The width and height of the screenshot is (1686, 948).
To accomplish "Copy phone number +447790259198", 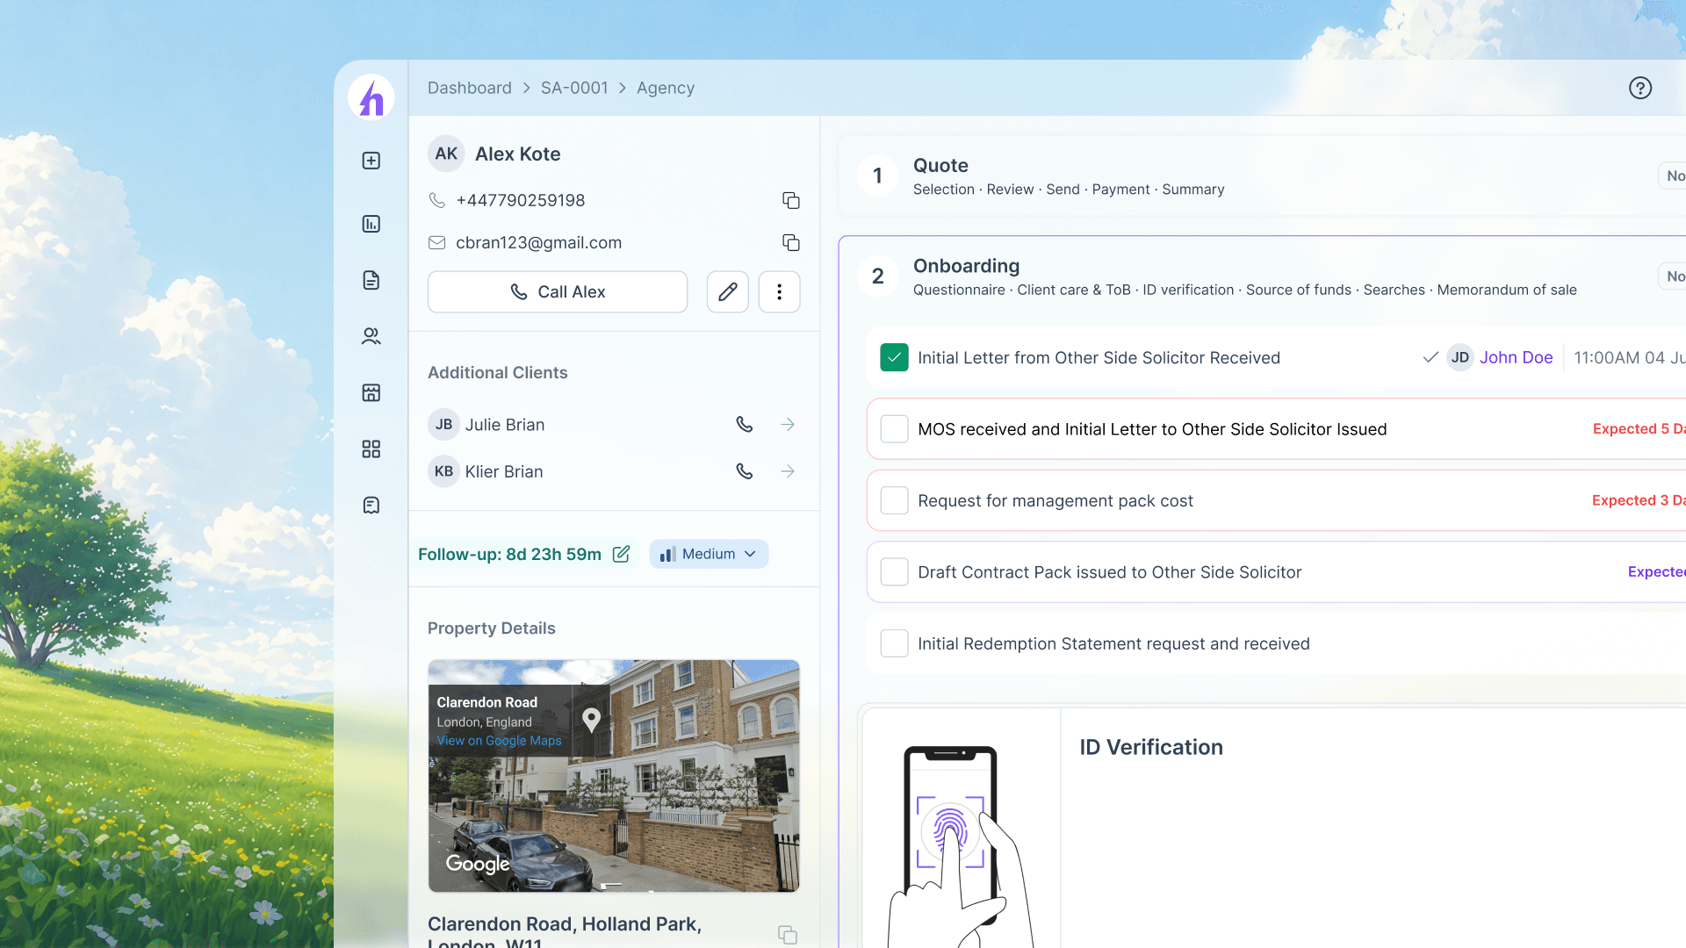I will coord(791,200).
